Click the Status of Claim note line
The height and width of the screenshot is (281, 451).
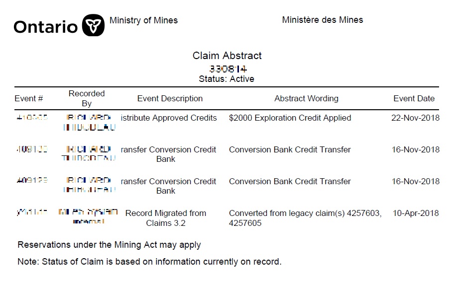(149, 261)
